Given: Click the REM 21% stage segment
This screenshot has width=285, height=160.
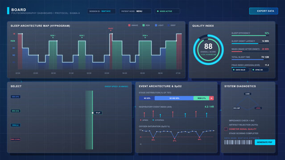Looking at the screenshot, I should [202, 98].
